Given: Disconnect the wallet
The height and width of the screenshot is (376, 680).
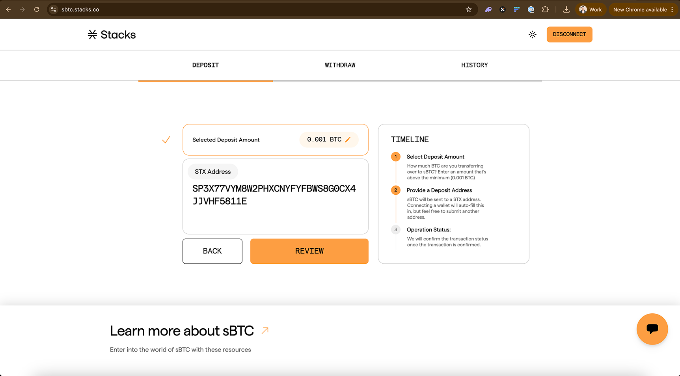Looking at the screenshot, I should tap(569, 34).
